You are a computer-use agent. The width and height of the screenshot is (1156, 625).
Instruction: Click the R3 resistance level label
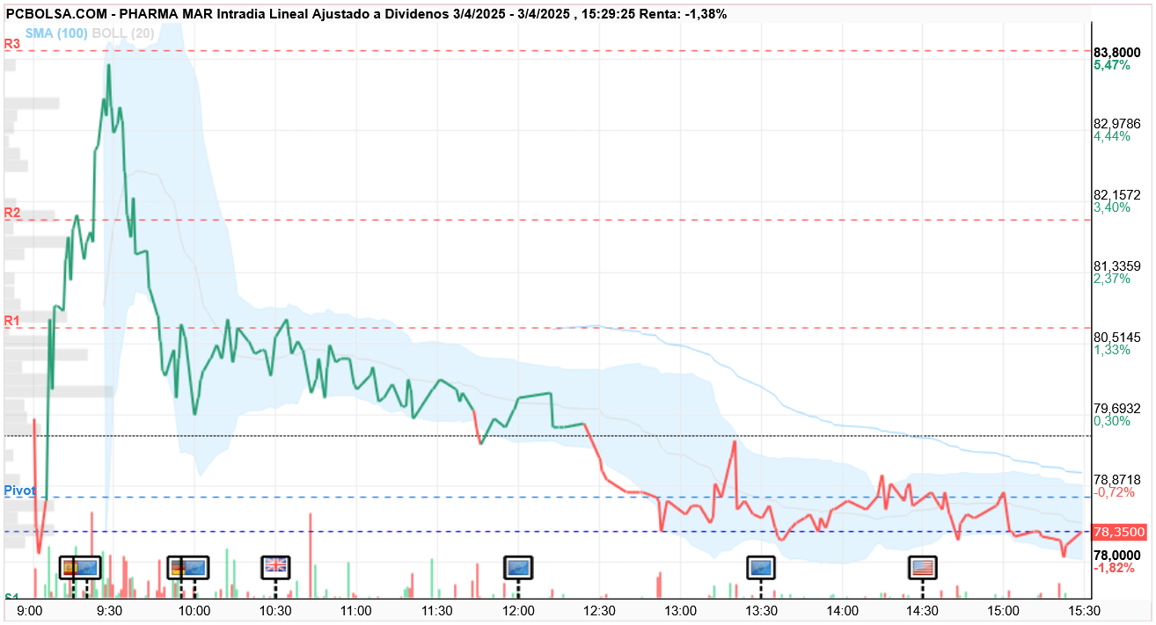11,43
